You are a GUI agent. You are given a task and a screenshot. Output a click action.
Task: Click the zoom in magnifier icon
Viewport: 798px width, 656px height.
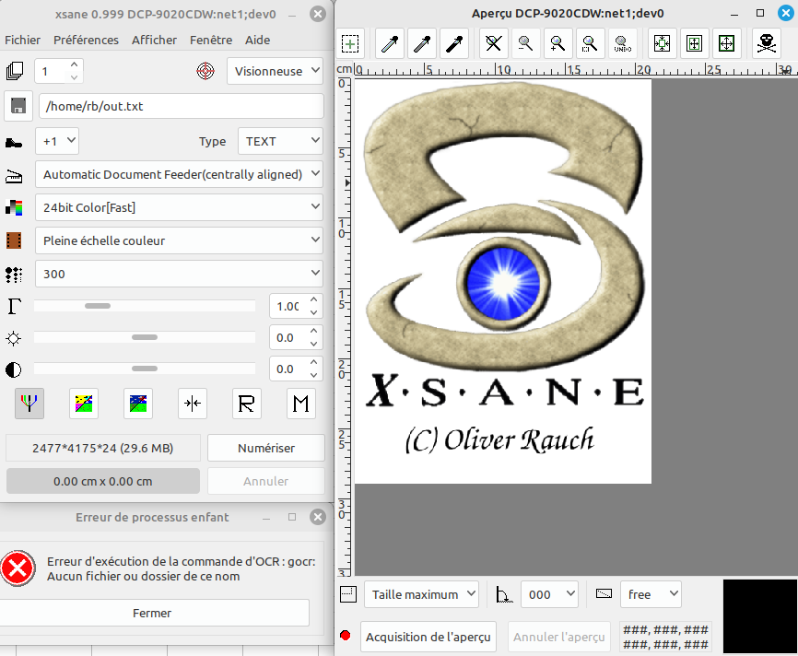(x=557, y=44)
